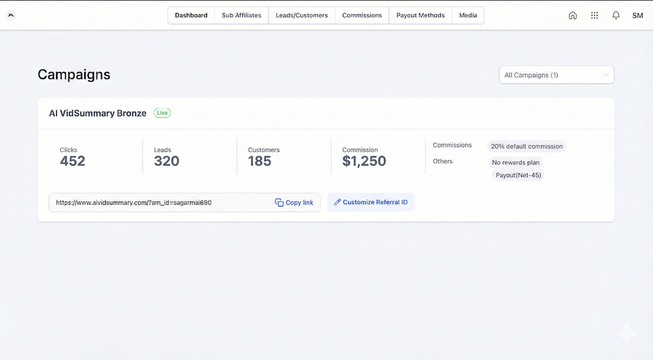Click the Leads value 320
The image size is (653, 360).
point(167,161)
